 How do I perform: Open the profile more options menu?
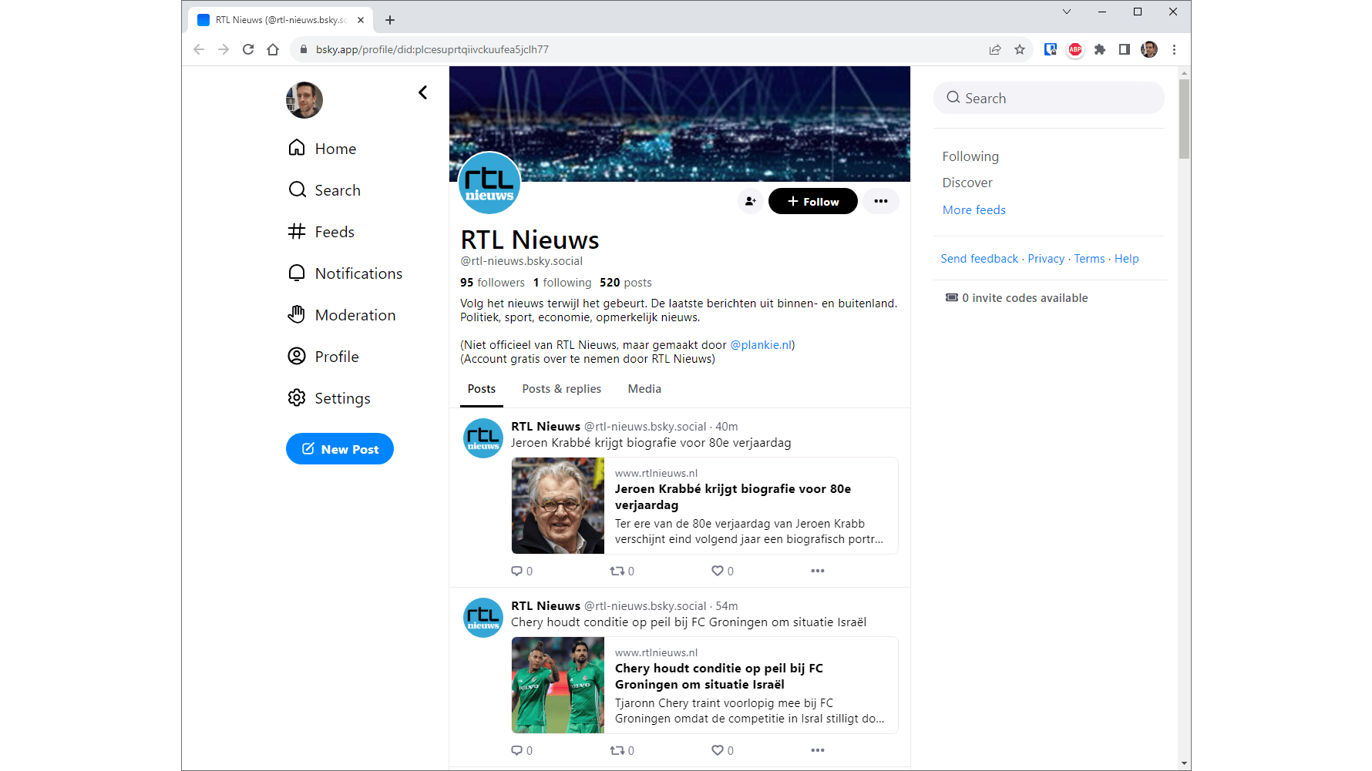(x=881, y=201)
